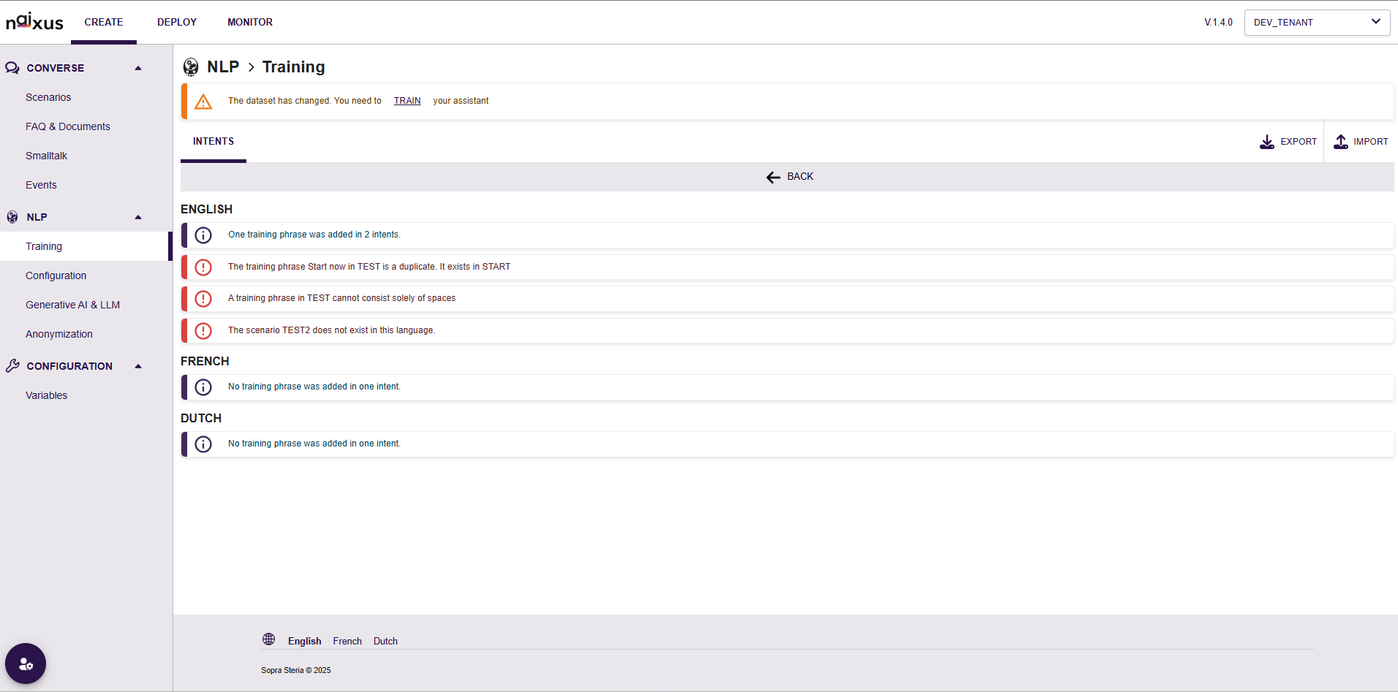Open the DEV_TENANT tenant dropdown
This screenshot has height=692, width=1398.
tap(1317, 22)
